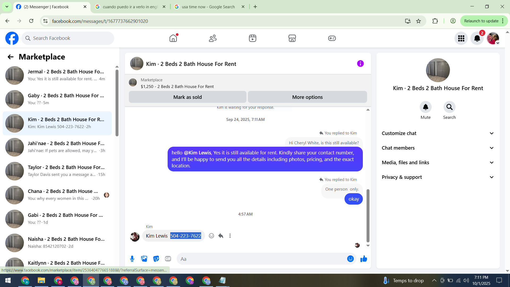The height and width of the screenshot is (287, 510).
Task: Open the $1,250 Marketplace listing link
Action: point(177,86)
